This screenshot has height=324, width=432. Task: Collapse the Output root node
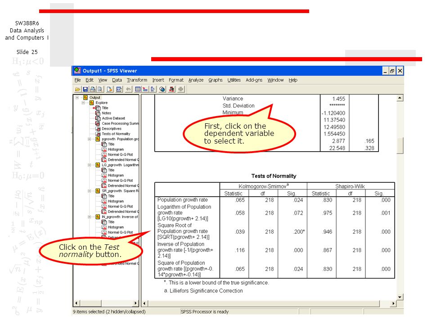77,98
